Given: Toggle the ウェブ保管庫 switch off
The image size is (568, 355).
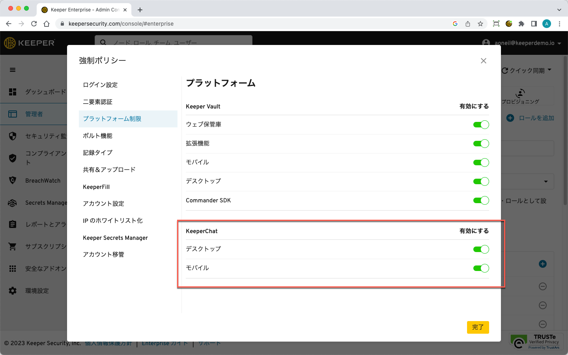Looking at the screenshot, I should [x=481, y=125].
